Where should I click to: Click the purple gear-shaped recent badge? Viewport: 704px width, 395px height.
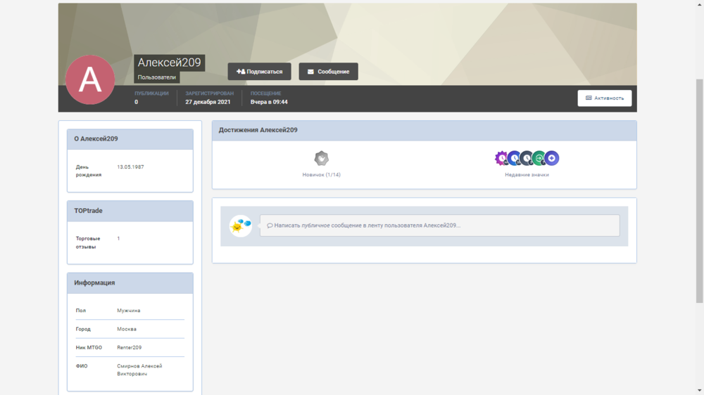501,158
